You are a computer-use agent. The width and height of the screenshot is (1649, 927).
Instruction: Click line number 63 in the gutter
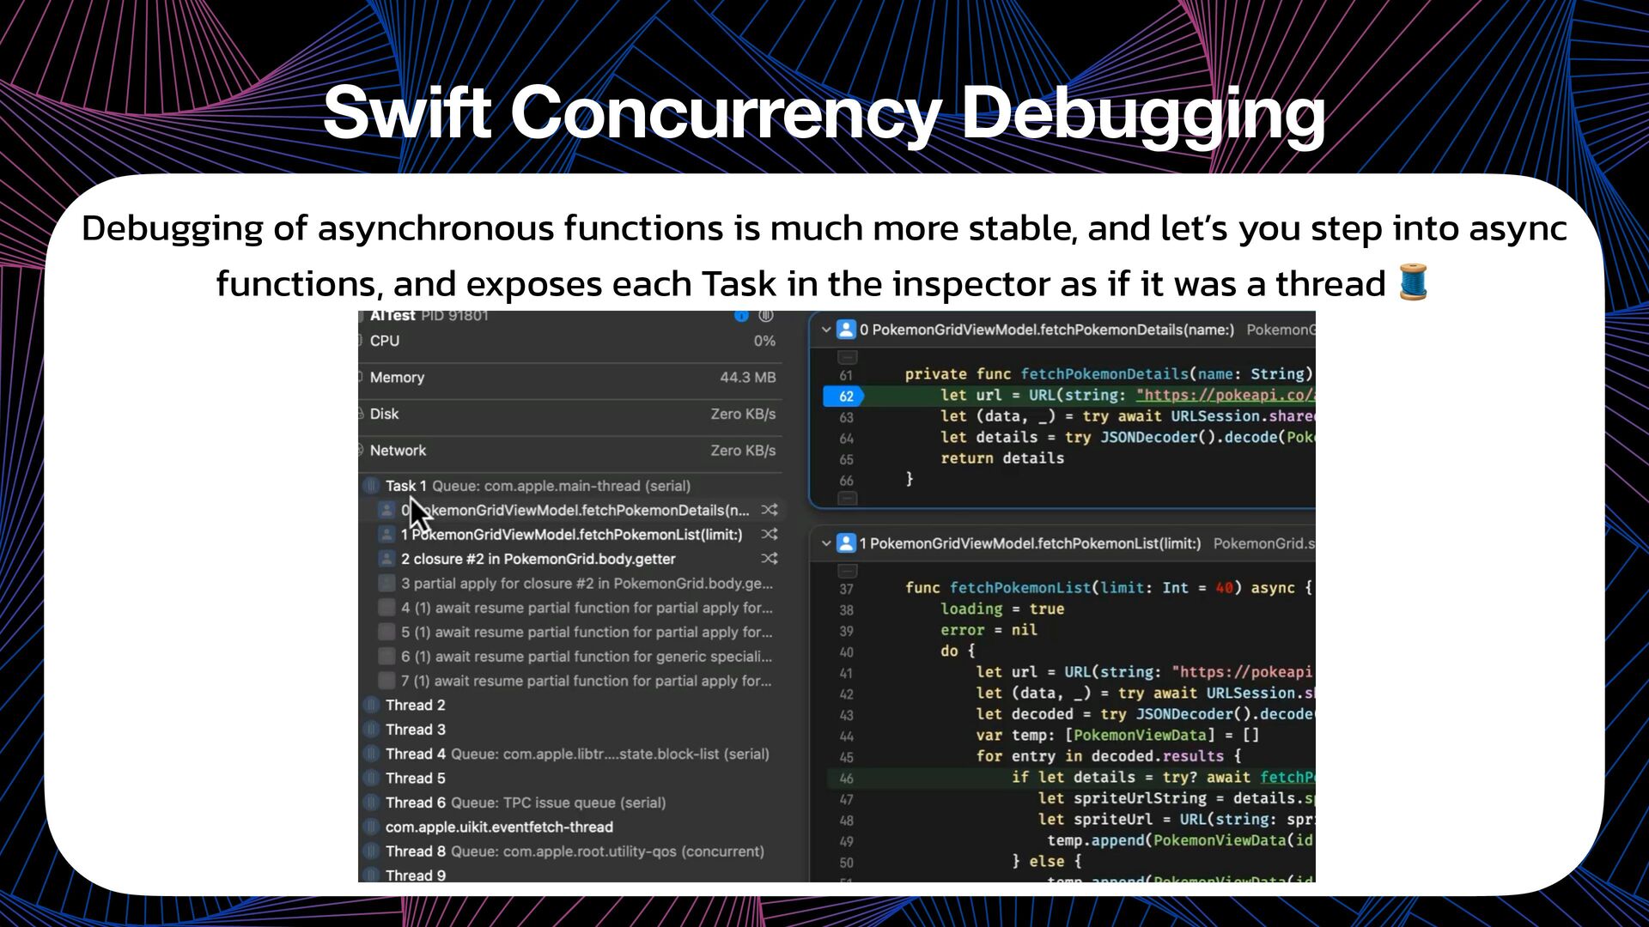click(x=846, y=417)
